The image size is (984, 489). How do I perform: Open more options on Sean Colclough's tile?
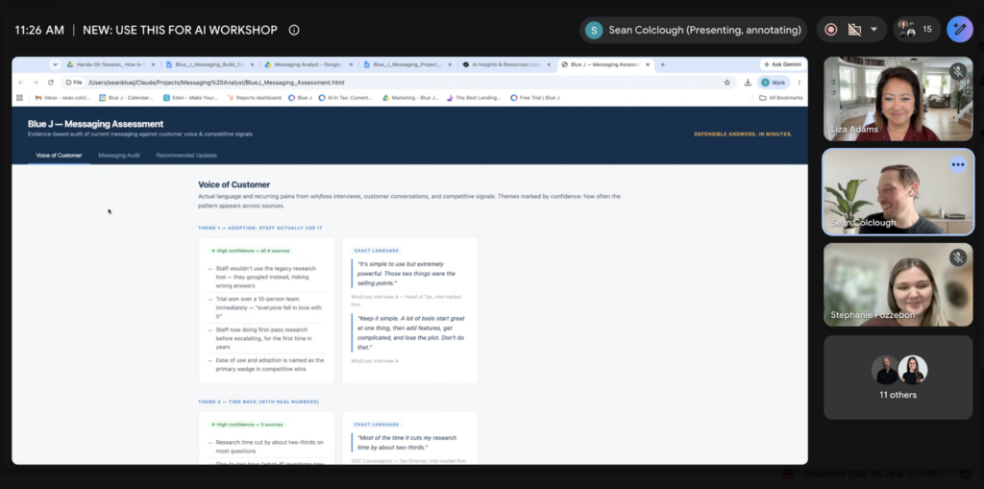click(x=958, y=165)
